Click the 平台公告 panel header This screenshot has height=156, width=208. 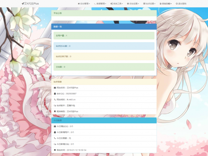point(104,13)
